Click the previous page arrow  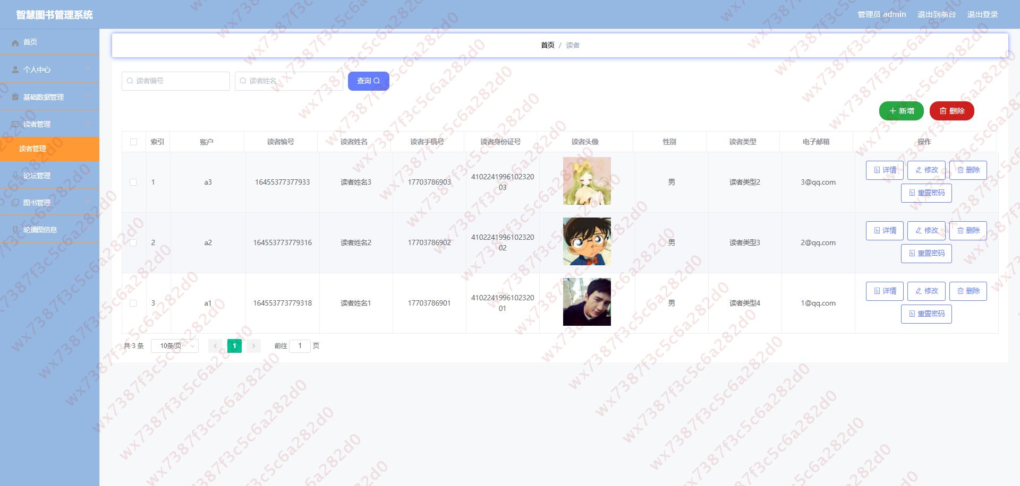coord(215,346)
